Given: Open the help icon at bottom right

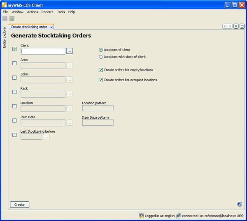Looking at the screenshot, I should coord(240,204).
